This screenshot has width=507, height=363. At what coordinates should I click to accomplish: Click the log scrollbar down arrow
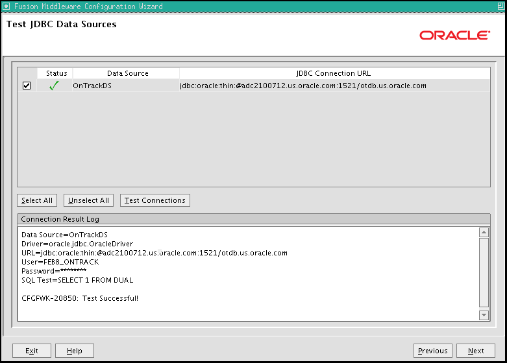coord(484,315)
